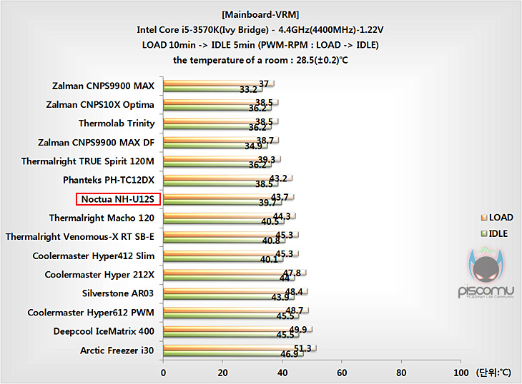Click the LOAD legend color swatch
Image resolution: width=522 pixels, height=384 pixels.
click(x=484, y=218)
